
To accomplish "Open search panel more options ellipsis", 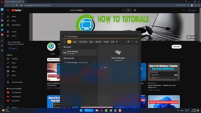I will coord(132,42).
